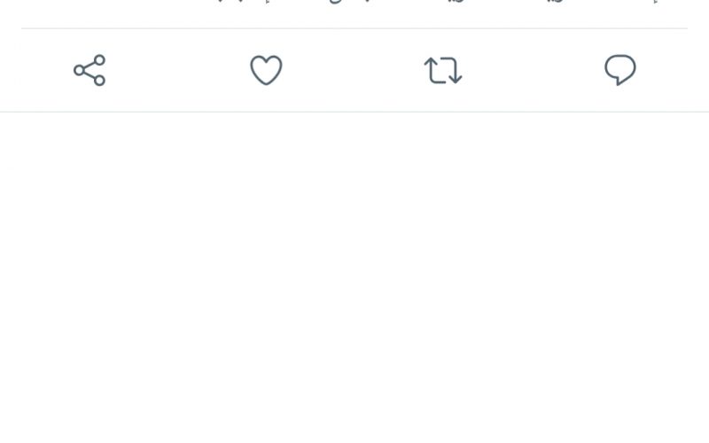Choose the repost action in action bar
The width and height of the screenshot is (709, 443).
click(443, 70)
